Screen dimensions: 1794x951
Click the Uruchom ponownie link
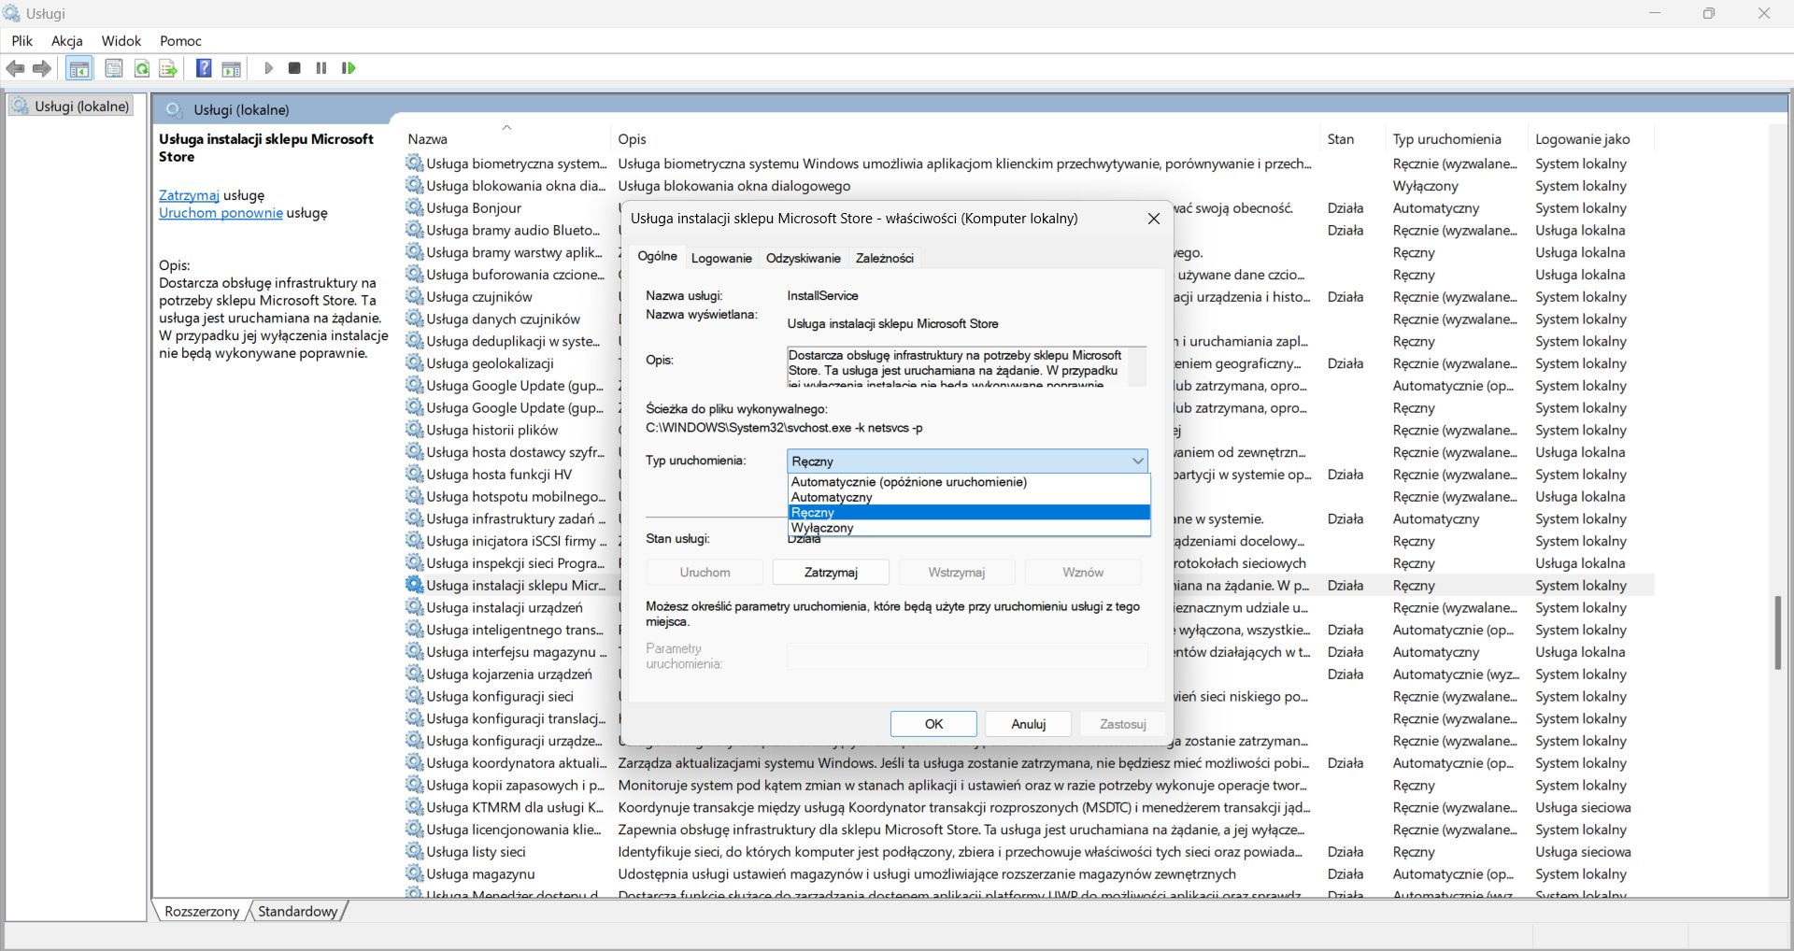[x=221, y=213]
